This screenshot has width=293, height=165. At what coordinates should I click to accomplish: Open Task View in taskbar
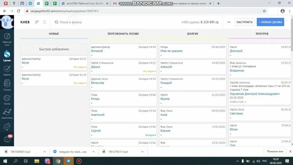26,161
